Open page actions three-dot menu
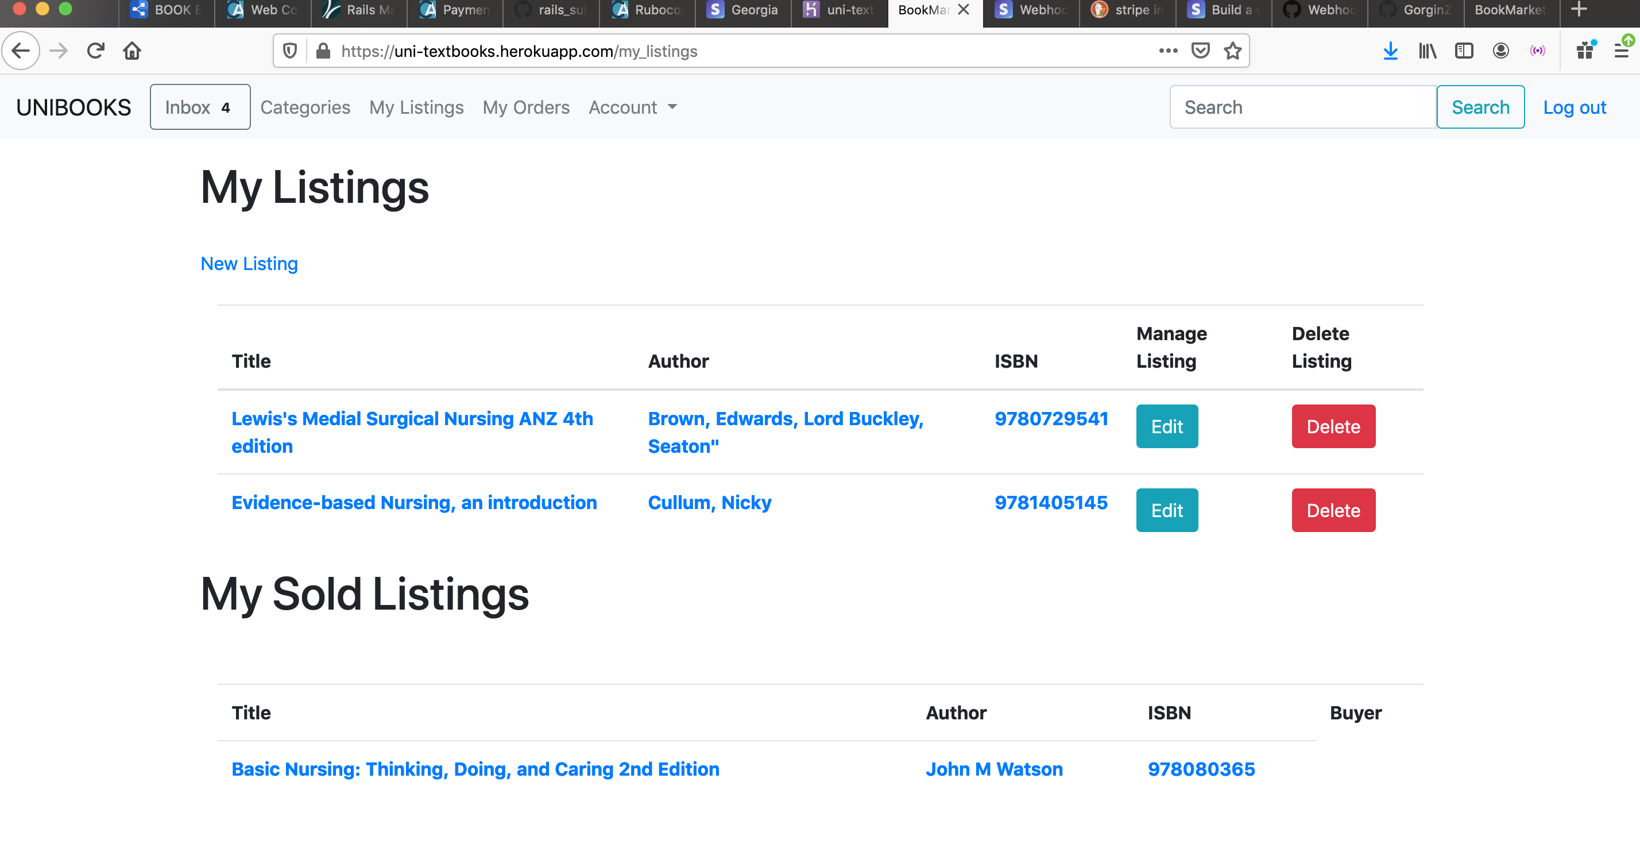The height and width of the screenshot is (863, 1640). point(1167,51)
